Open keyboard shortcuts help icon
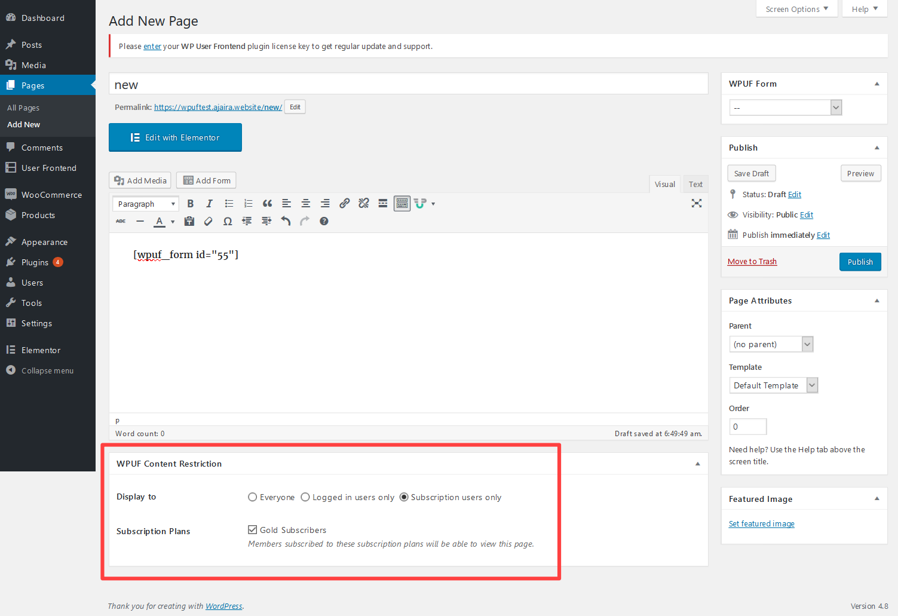898x616 pixels. click(x=324, y=222)
